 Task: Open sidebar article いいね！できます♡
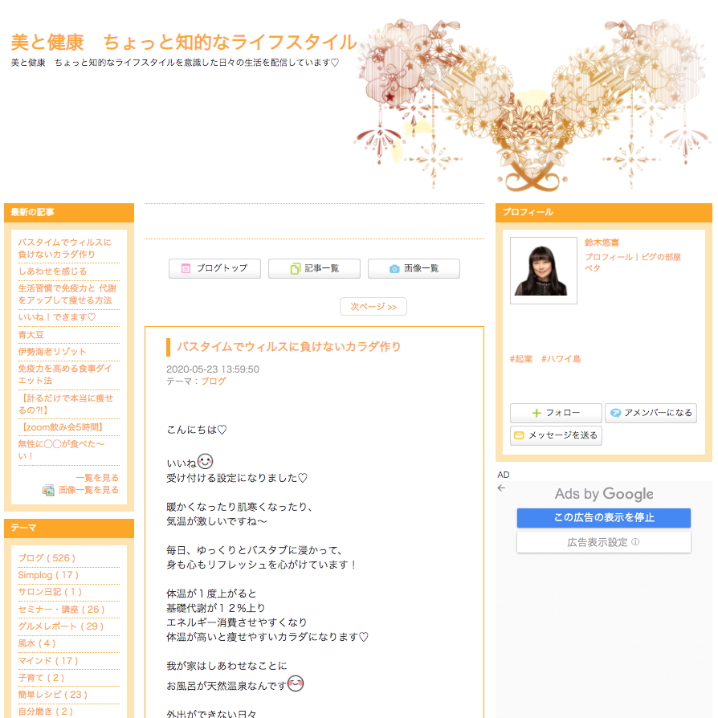(x=57, y=317)
